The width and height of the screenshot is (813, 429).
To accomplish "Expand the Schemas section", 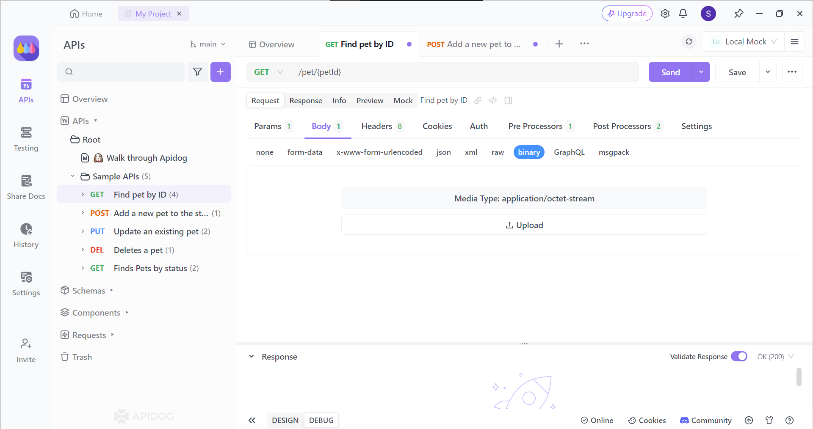I will coord(112,290).
